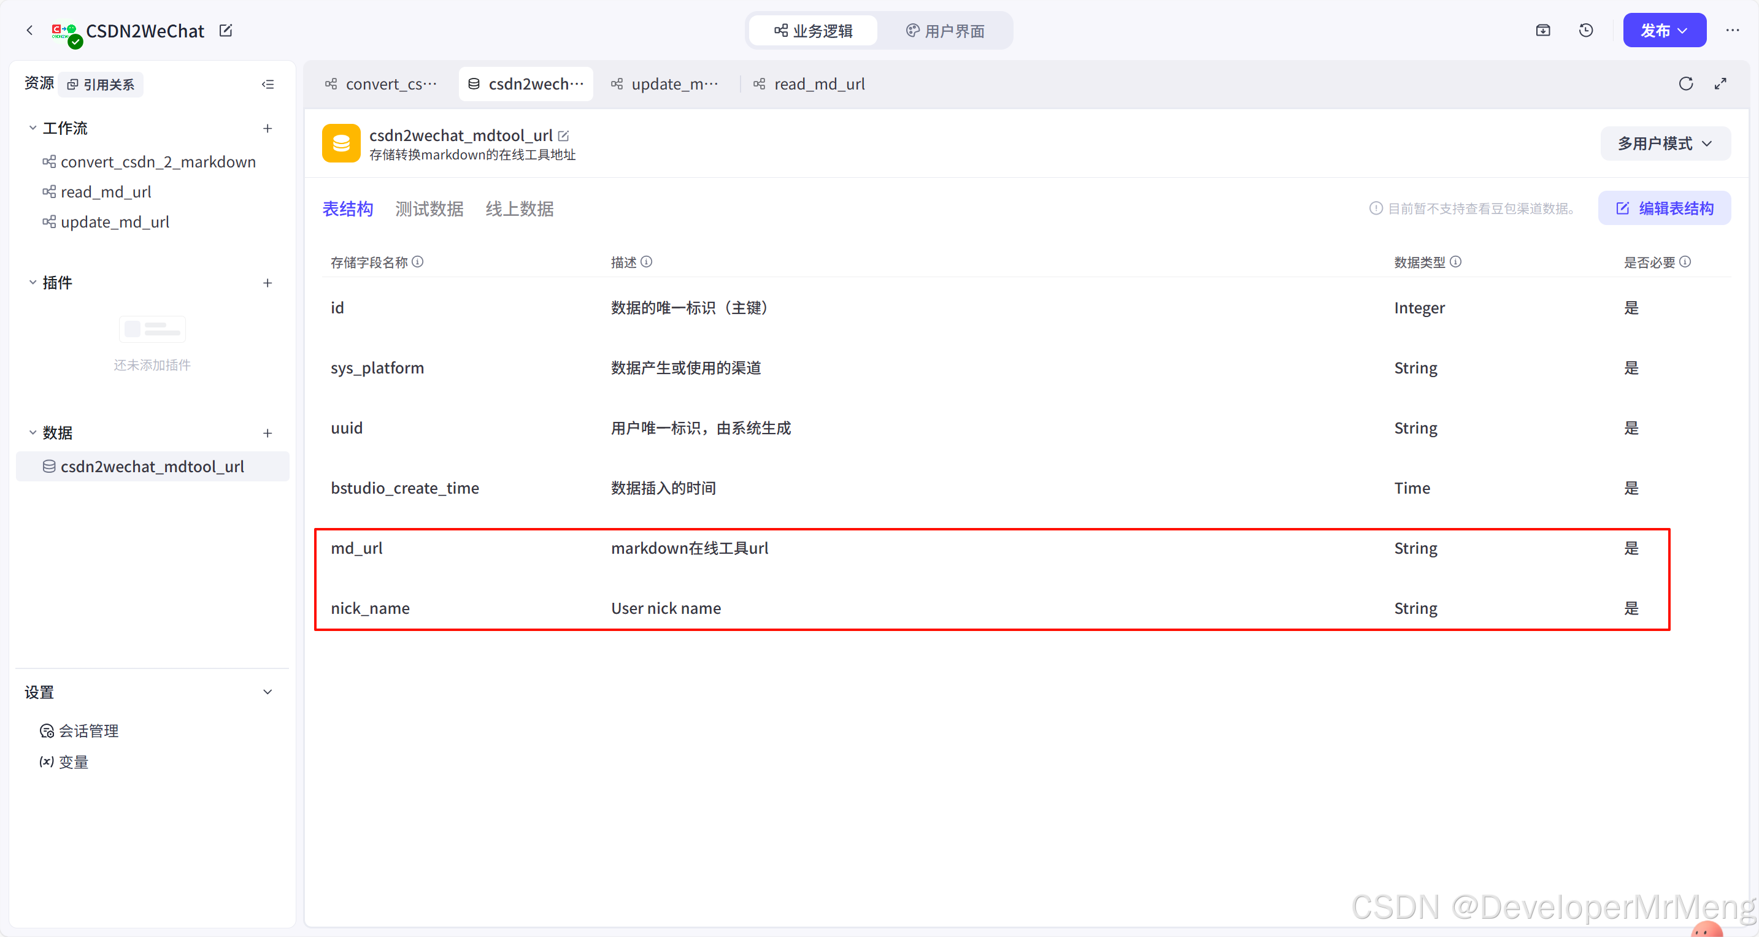
Task: Click the info icon beside 数据类型 header
Action: [x=1456, y=261]
